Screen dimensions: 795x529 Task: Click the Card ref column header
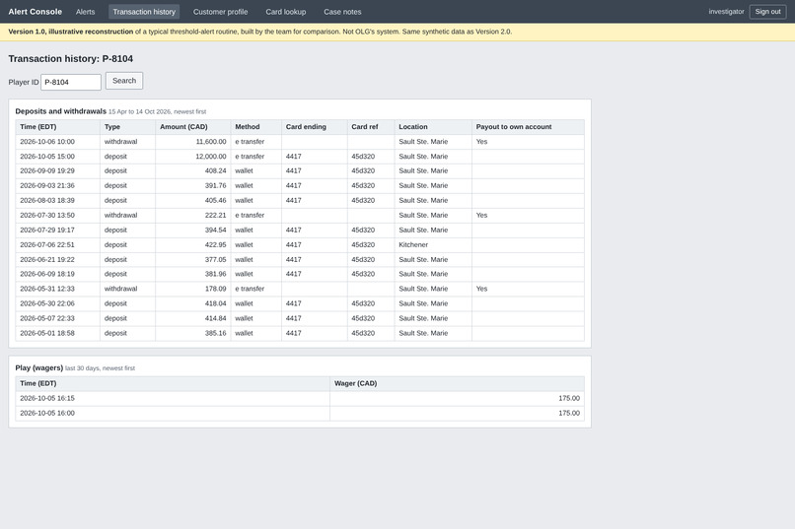coord(371,127)
